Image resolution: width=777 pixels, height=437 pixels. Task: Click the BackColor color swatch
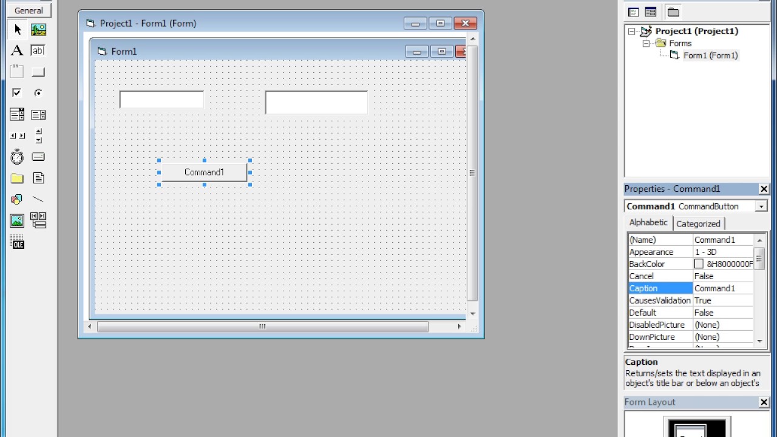[699, 264]
